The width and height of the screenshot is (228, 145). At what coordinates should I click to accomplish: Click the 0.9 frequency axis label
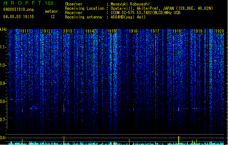(3, 83)
